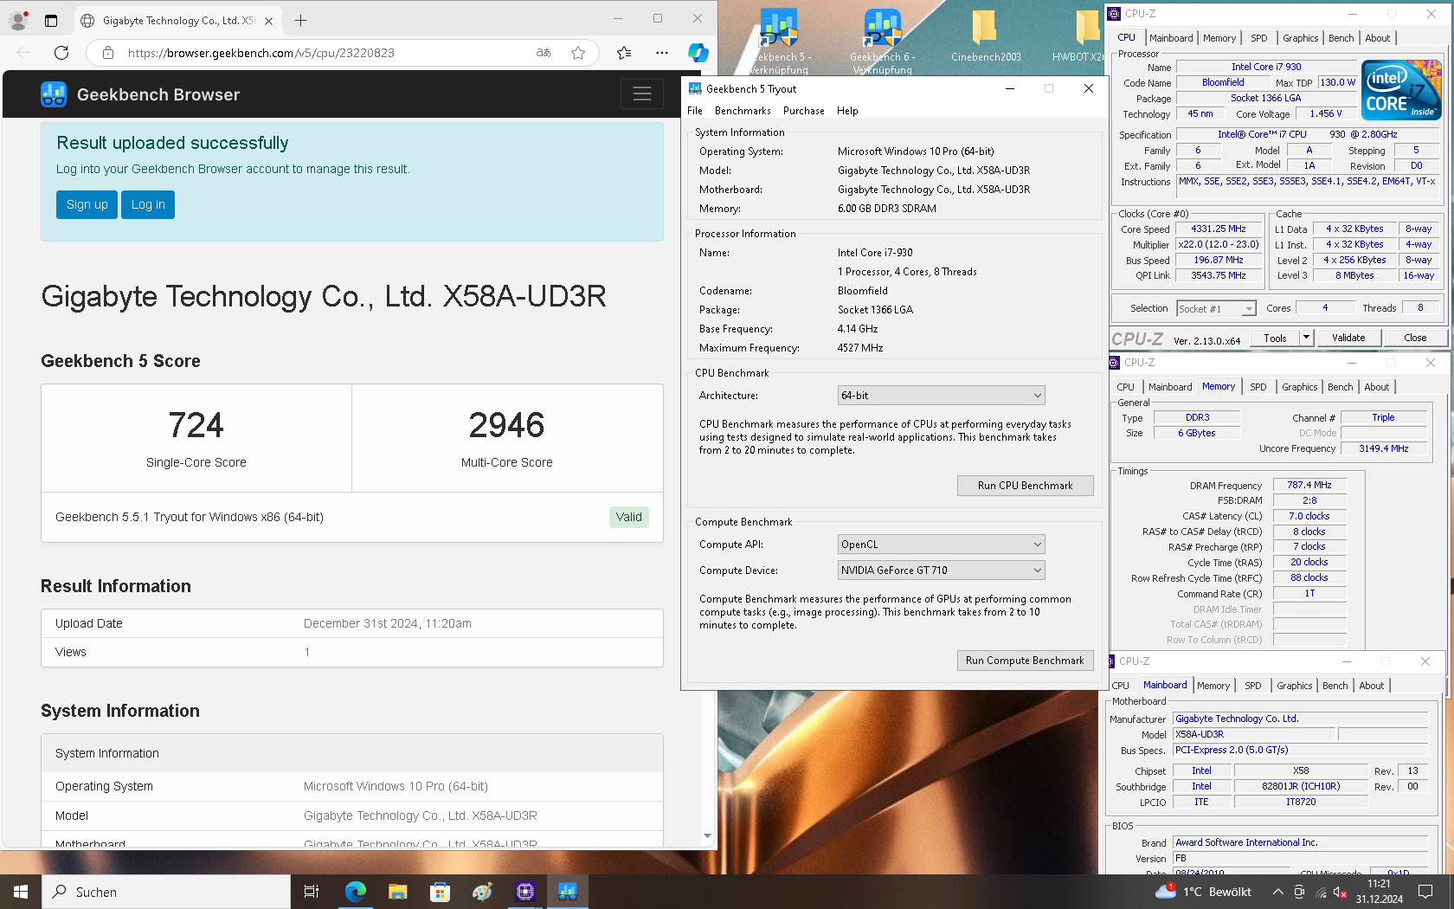Open Graphics tab in top CPU-Z window
Viewport: 1454px width, 909px height.
point(1300,38)
